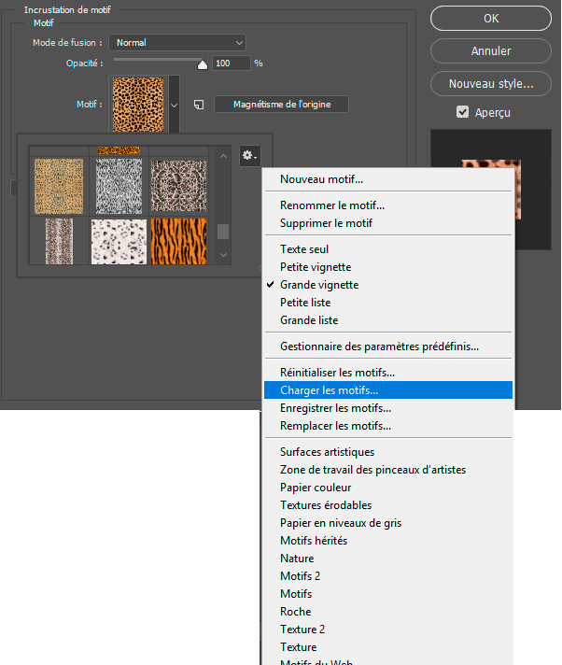This screenshot has height=665, width=562.
Task: Select Nouveau motif menu entry
Action: pos(321,179)
